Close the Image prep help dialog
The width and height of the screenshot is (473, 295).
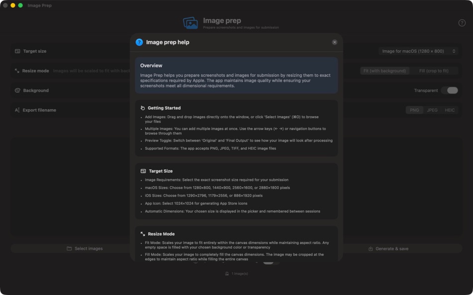click(334, 42)
